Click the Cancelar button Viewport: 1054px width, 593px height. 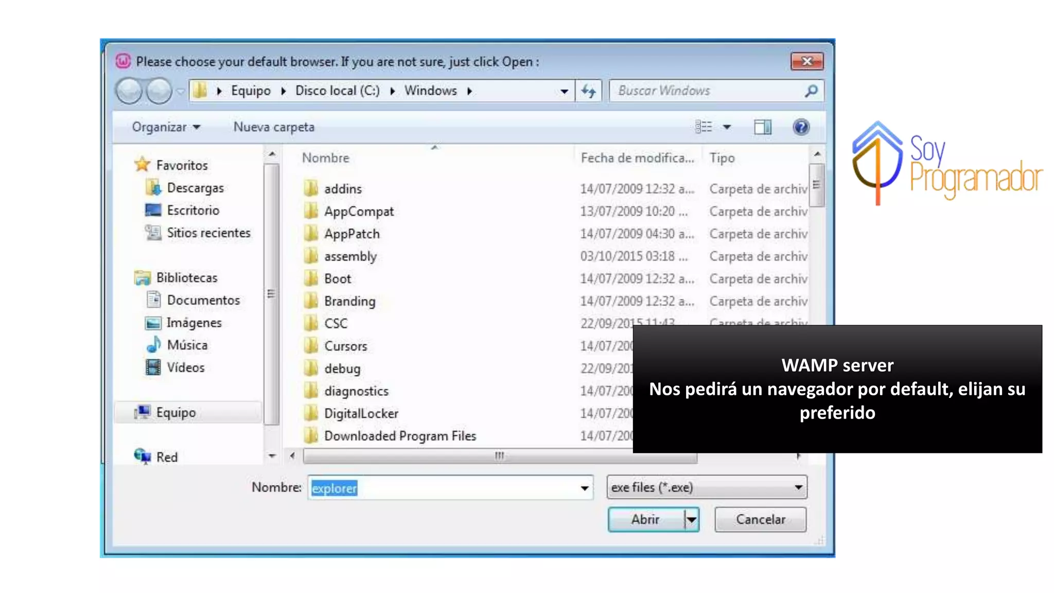click(x=760, y=519)
